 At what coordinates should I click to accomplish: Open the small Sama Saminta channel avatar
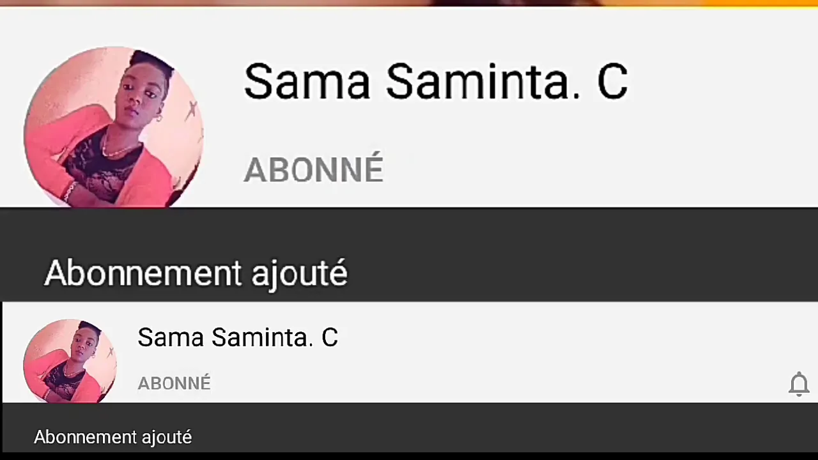pyautogui.click(x=70, y=361)
